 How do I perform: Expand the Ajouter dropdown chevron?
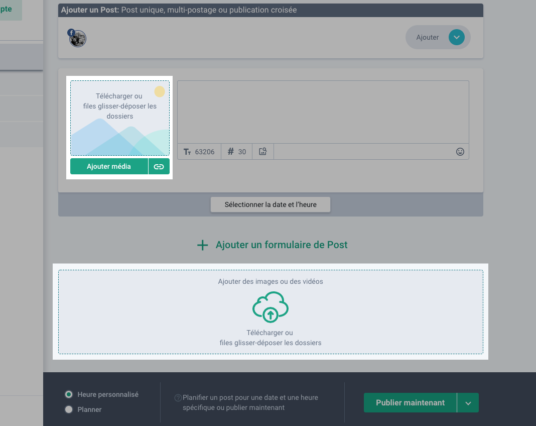(x=456, y=37)
